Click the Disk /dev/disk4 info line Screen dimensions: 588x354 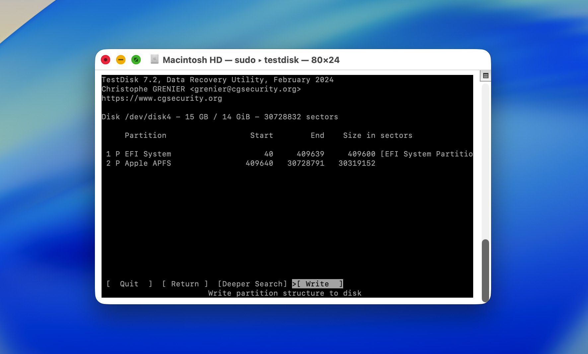pyautogui.click(x=220, y=117)
